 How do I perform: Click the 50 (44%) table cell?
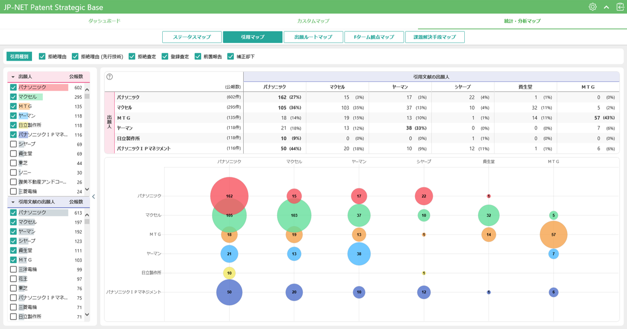click(275, 148)
